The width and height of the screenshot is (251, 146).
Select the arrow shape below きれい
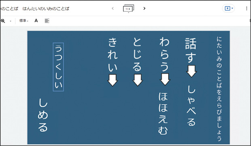(113, 80)
